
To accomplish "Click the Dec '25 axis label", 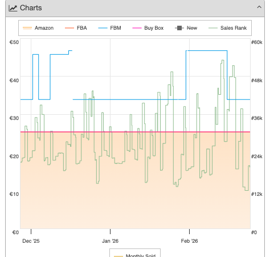I will click(x=31, y=241).
